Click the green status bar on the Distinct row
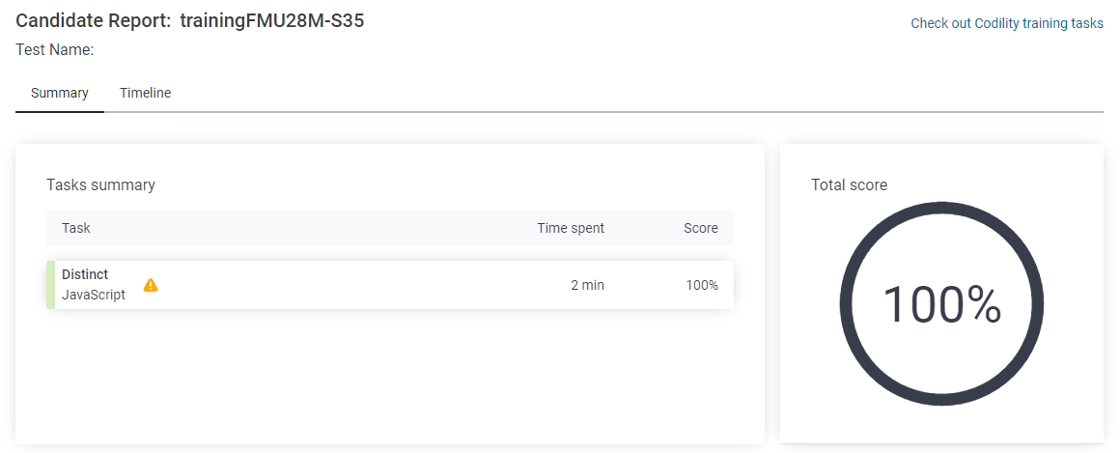Viewport: 1120px width, 453px height. click(51, 285)
